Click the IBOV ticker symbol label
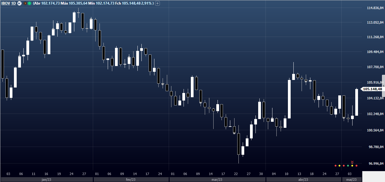The image size is (385, 182). [6, 3]
